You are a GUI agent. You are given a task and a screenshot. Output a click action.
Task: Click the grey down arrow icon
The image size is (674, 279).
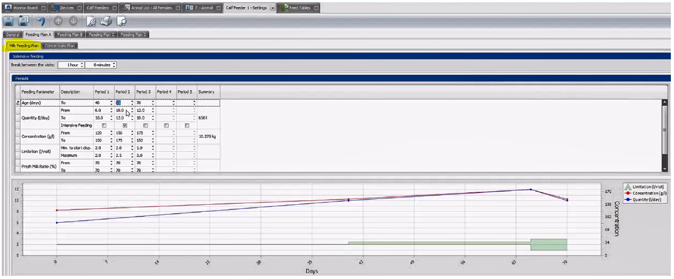tap(73, 22)
